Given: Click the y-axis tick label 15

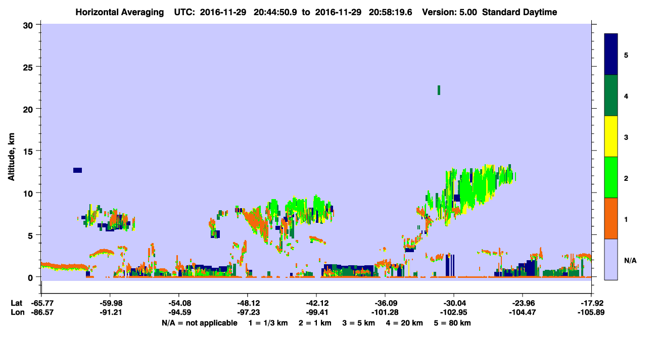Looking at the screenshot, I should [29, 151].
